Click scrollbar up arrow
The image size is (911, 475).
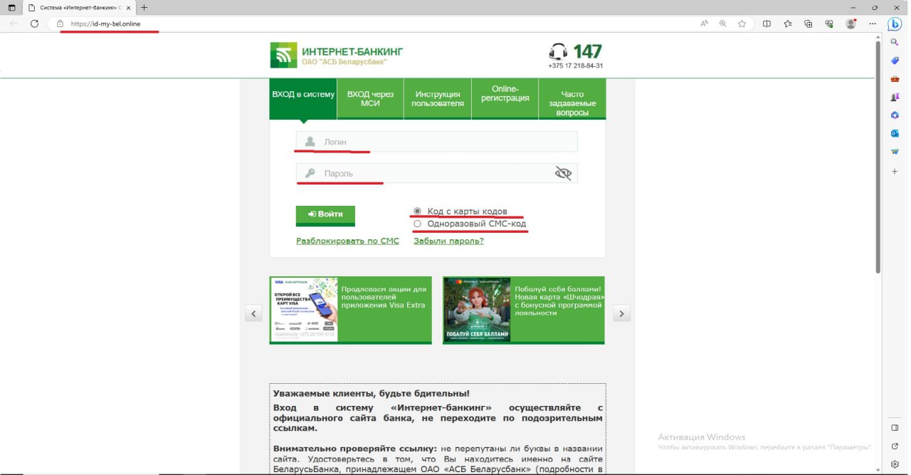878,36
